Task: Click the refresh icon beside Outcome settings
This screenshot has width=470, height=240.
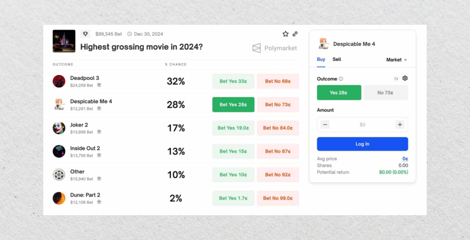Action: pyautogui.click(x=396, y=79)
